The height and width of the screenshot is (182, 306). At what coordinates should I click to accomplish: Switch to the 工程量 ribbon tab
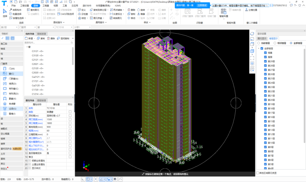coord(46,5)
